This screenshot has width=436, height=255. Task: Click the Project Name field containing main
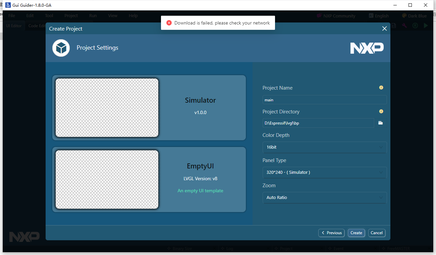(324, 100)
